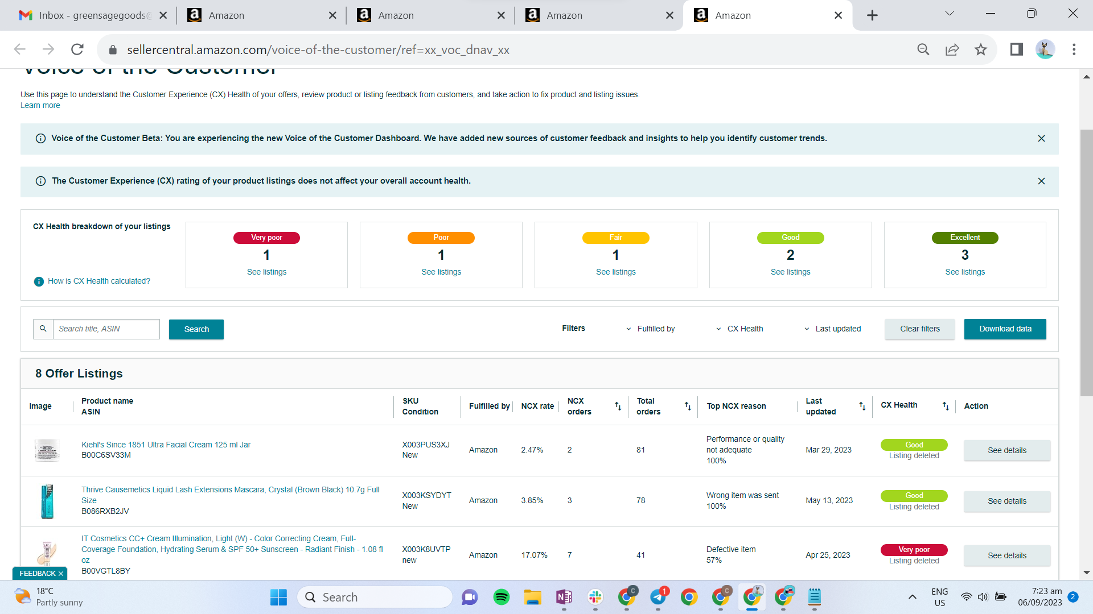Open How is CX Health calculated link
The height and width of the screenshot is (614, 1093).
pos(99,281)
